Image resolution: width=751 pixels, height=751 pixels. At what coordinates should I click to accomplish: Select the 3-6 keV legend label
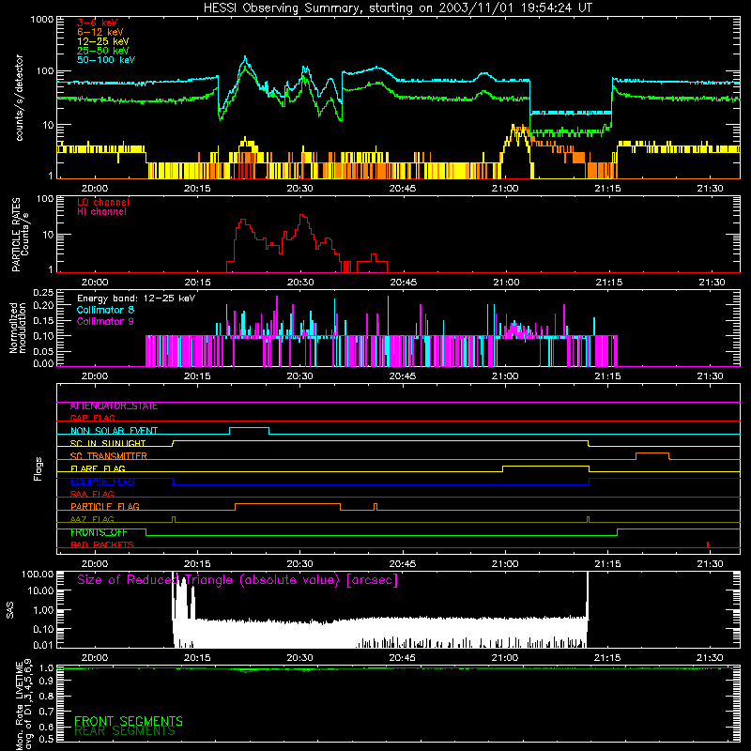(98, 23)
